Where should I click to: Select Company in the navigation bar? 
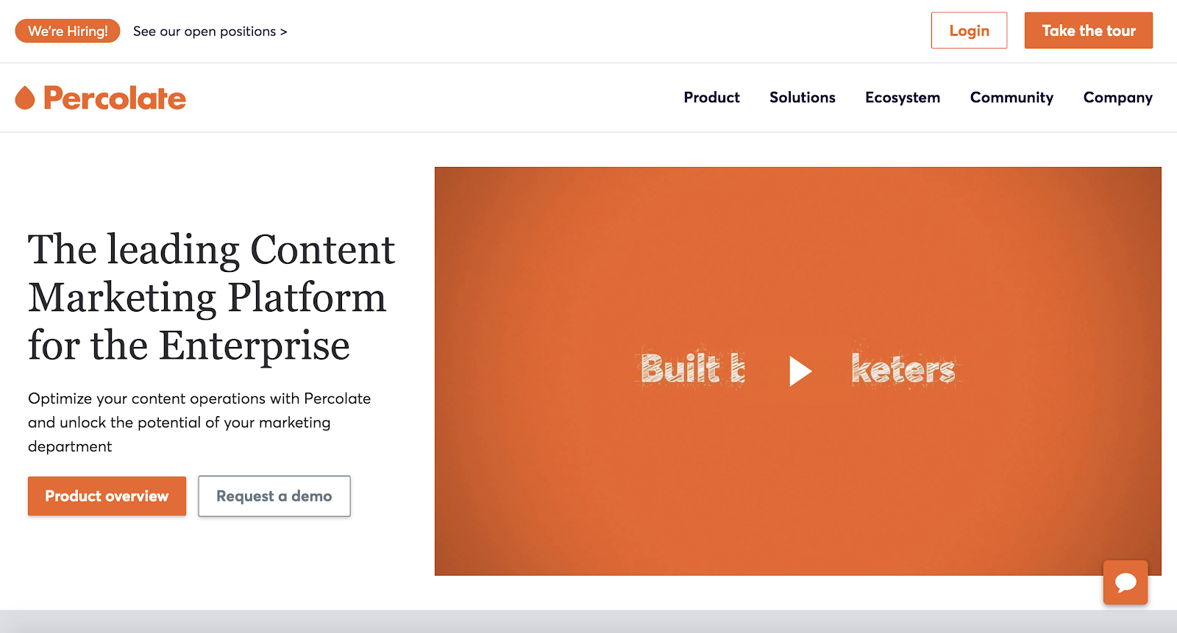pyautogui.click(x=1117, y=97)
